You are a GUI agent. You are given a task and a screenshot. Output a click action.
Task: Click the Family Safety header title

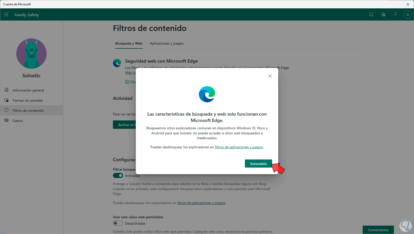coord(27,15)
